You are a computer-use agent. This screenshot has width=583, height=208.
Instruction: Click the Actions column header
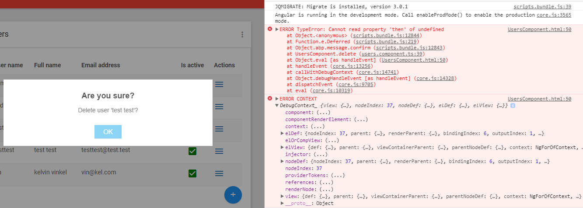coord(224,65)
